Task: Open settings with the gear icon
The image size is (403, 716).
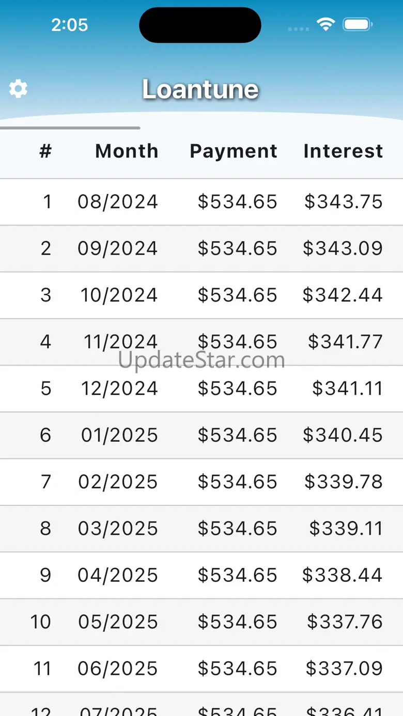Action: (x=18, y=89)
